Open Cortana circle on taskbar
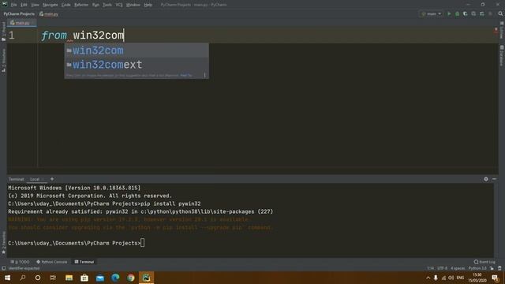Screen dimensions: 505x284 coord(38,278)
